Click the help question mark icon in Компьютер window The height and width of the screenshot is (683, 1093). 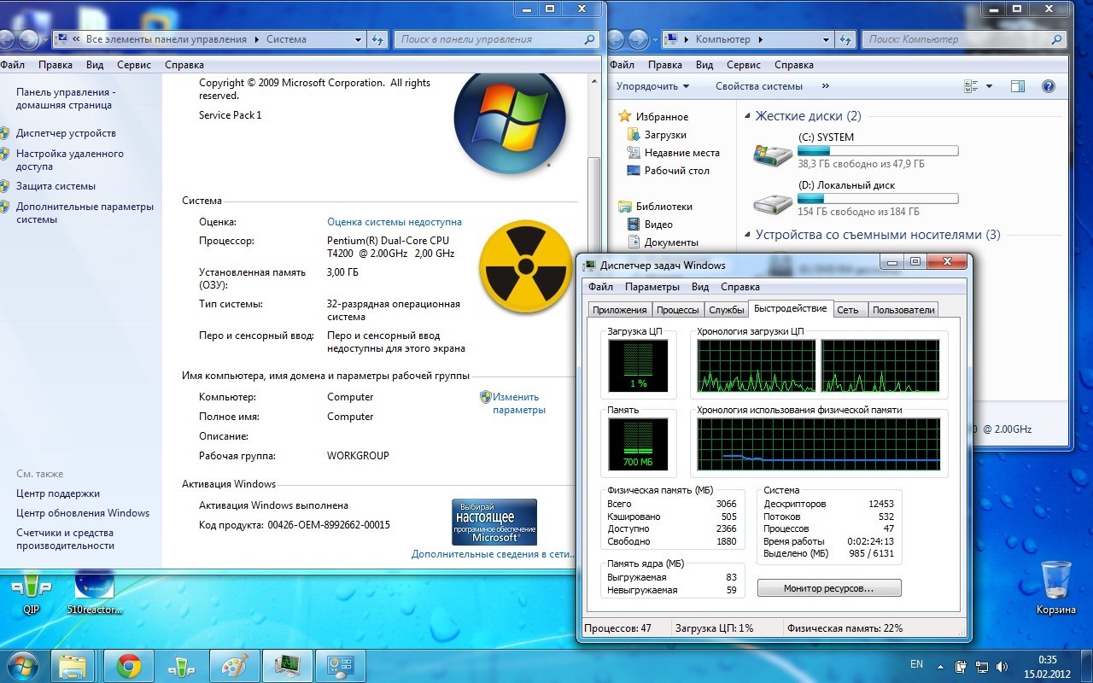tap(1049, 86)
